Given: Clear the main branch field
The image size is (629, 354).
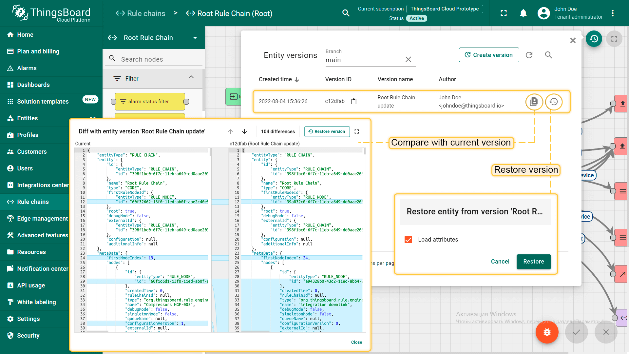Looking at the screenshot, I should coord(408,59).
